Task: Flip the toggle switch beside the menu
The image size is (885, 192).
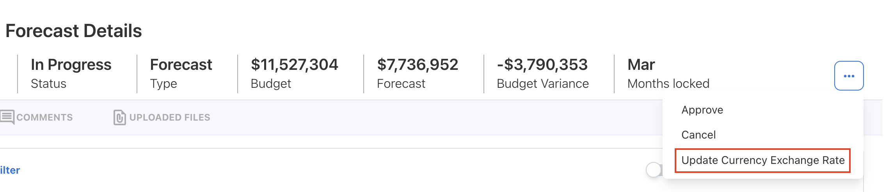Action: pyautogui.click(x=654, y=170)
